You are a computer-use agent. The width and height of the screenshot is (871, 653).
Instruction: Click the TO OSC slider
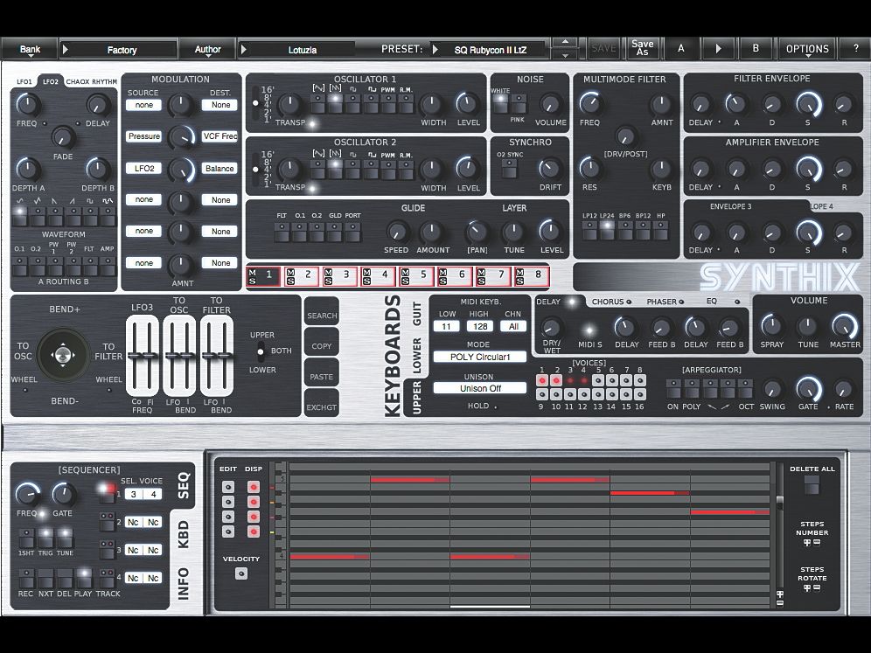point(179,356)
